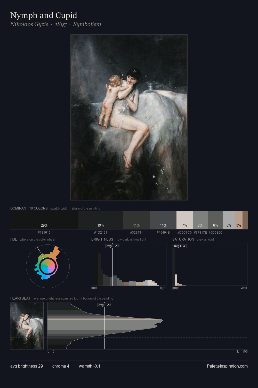The height and width of the screenshot is (388, 258).
Task: Click the peak of the Heartbeat brightness curve
Action: click(162, 321)
